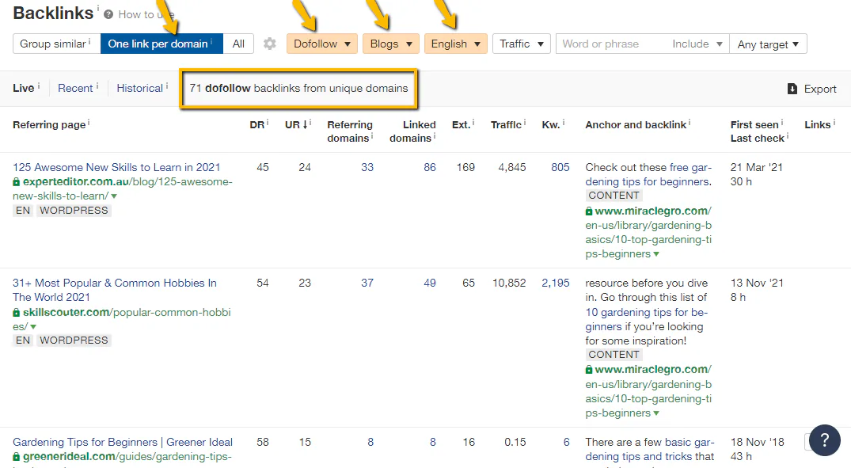Click info icon next to DR column
851x468 pixels.
click(268, 123)
